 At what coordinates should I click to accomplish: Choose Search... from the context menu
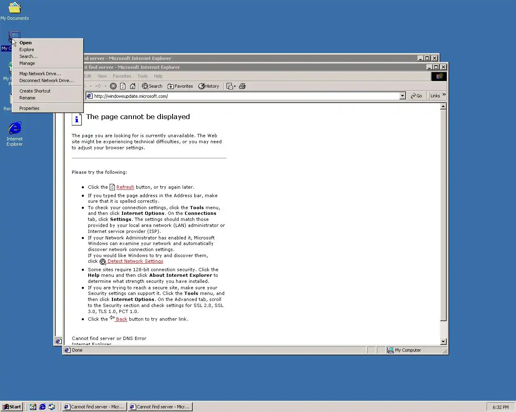click(x=48, y=56)
